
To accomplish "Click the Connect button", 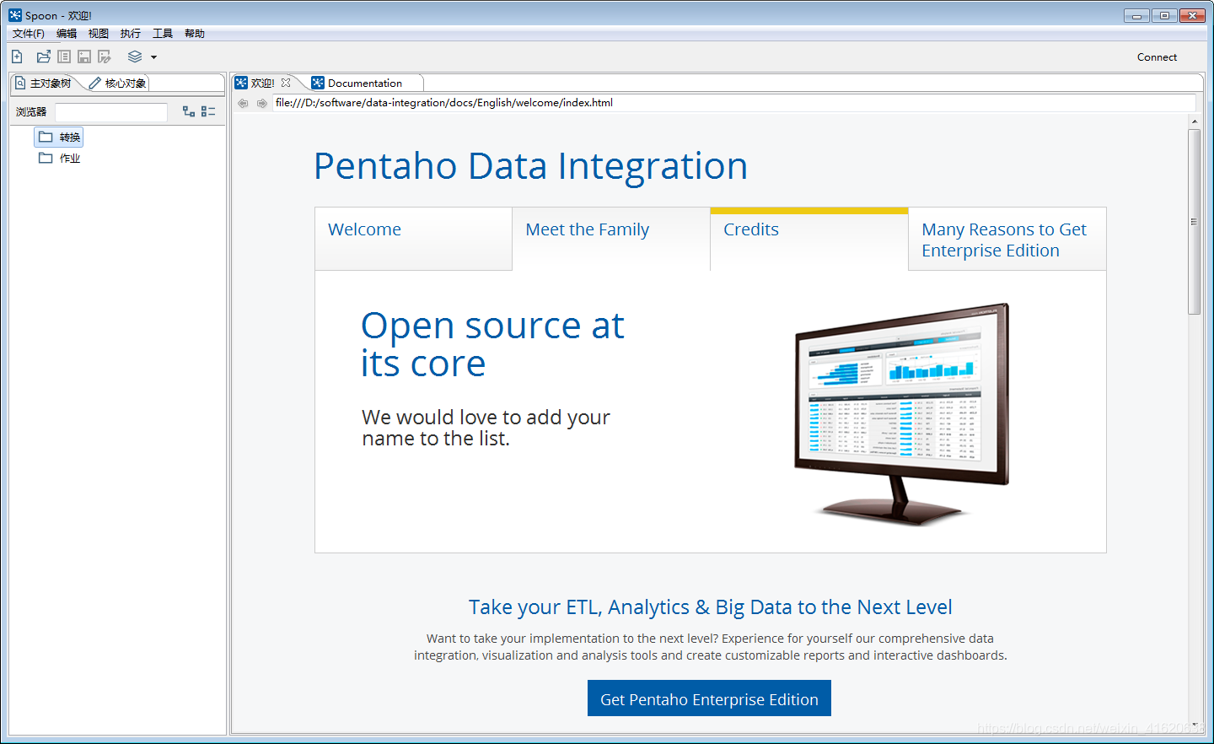I will [1157, 57].
